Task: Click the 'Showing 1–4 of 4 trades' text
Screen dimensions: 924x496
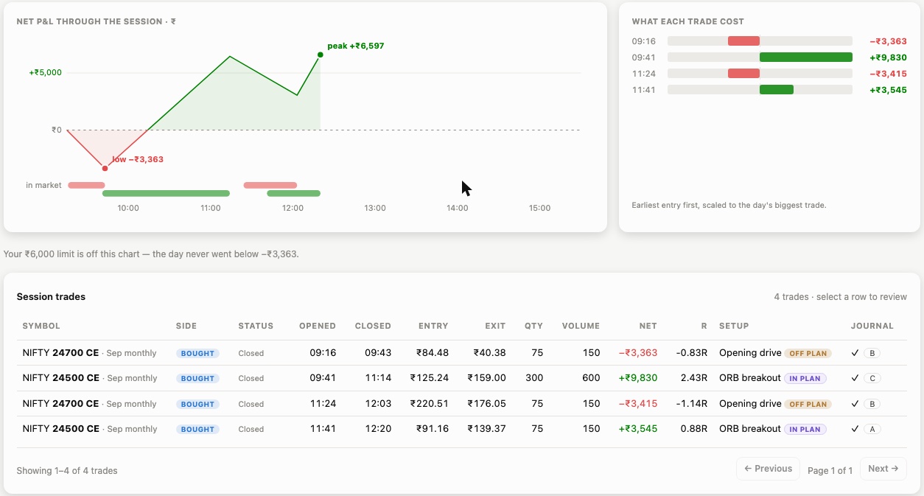Action: pos(67,470)
